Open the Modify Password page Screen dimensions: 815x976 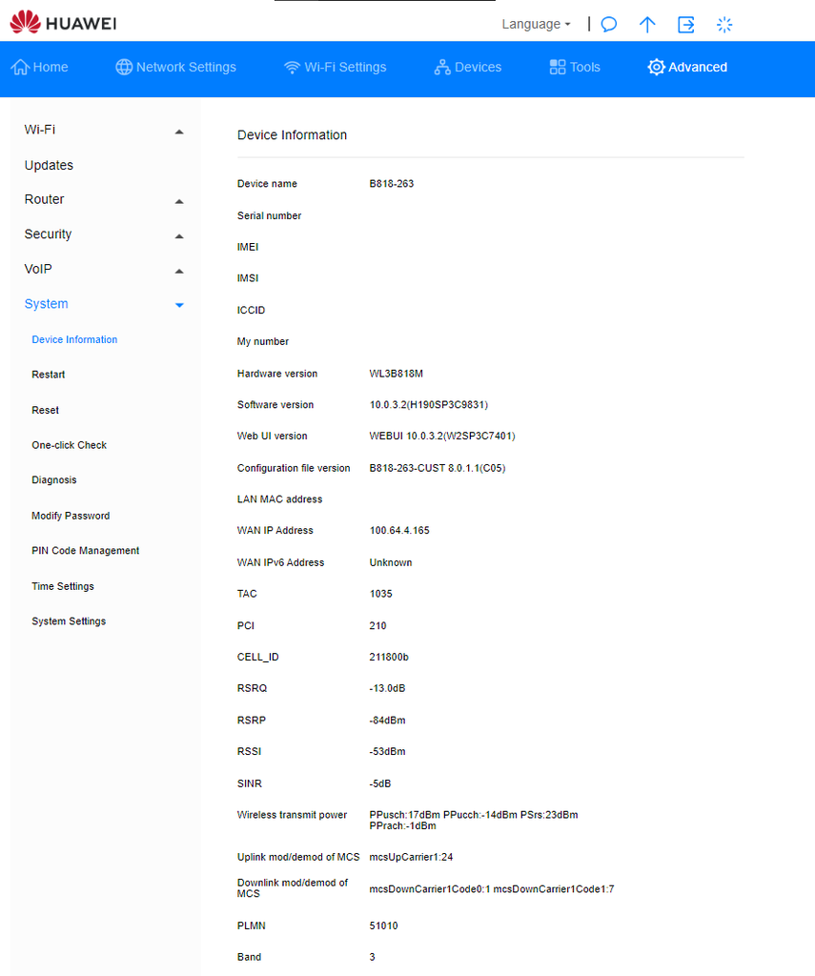pyautogui.click(x=71, y=516)
